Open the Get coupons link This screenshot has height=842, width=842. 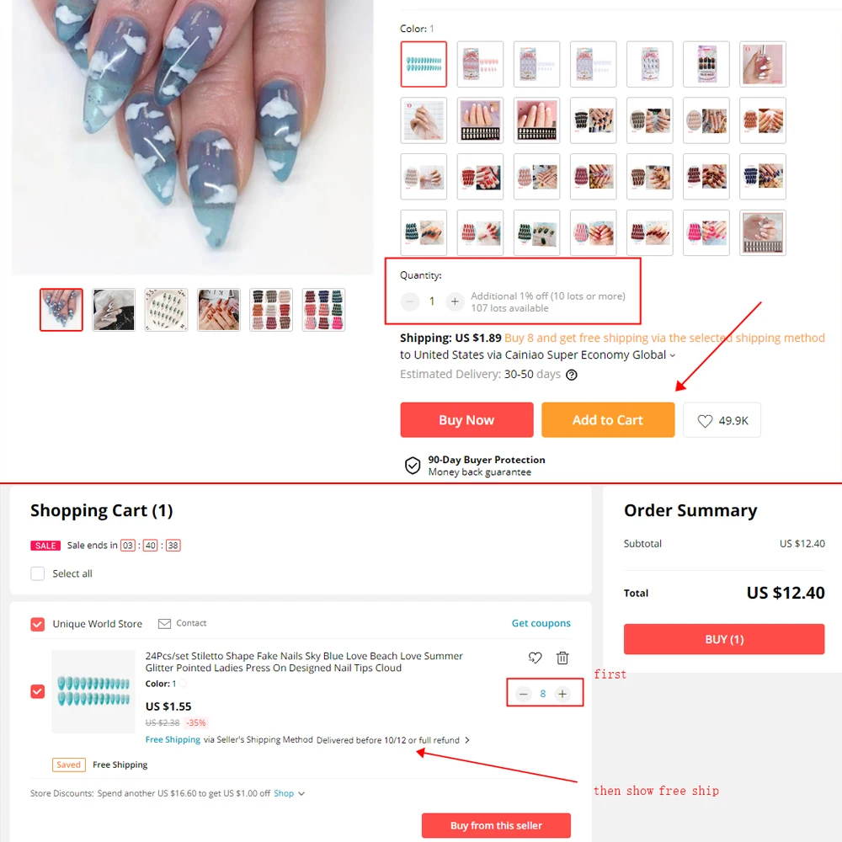point(541,623)
